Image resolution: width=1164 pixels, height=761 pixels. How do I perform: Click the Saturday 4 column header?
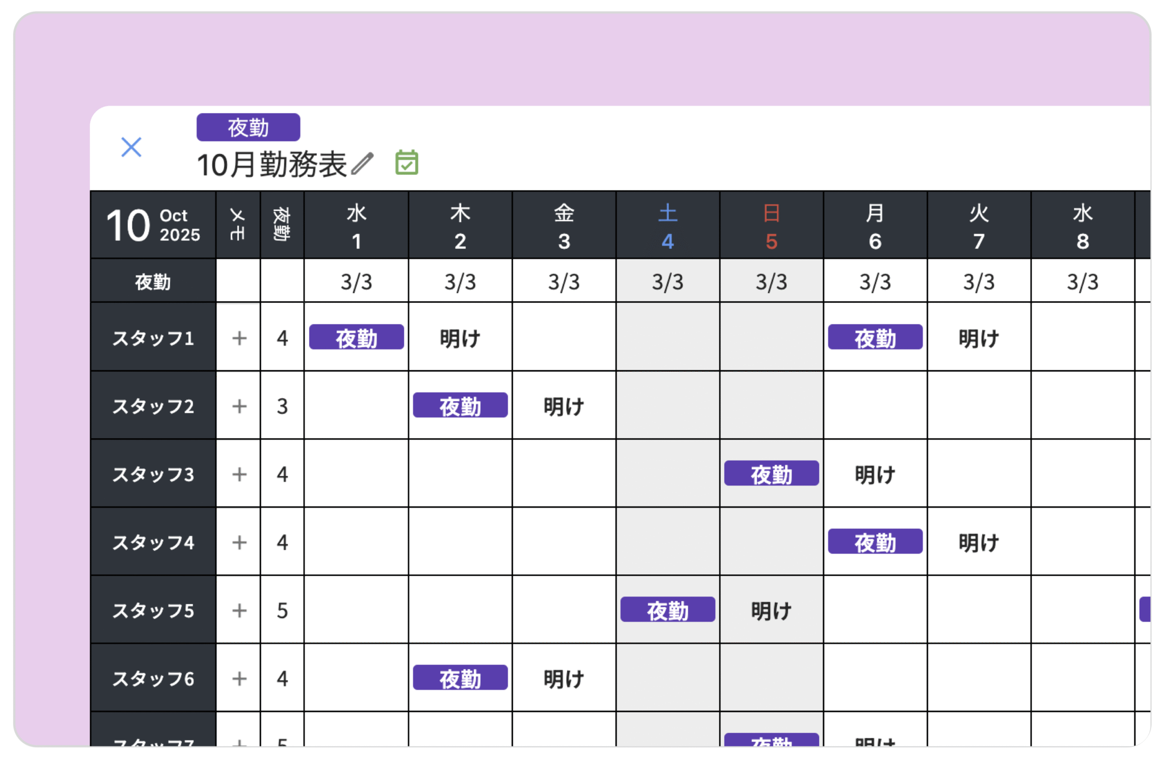pyautogui.click(x=667, y=226)
